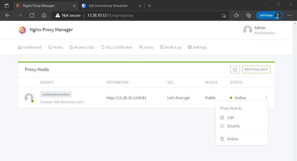The image size is (297, 161).
Task: Click browser Back arrow
Action: click(8, 15)
